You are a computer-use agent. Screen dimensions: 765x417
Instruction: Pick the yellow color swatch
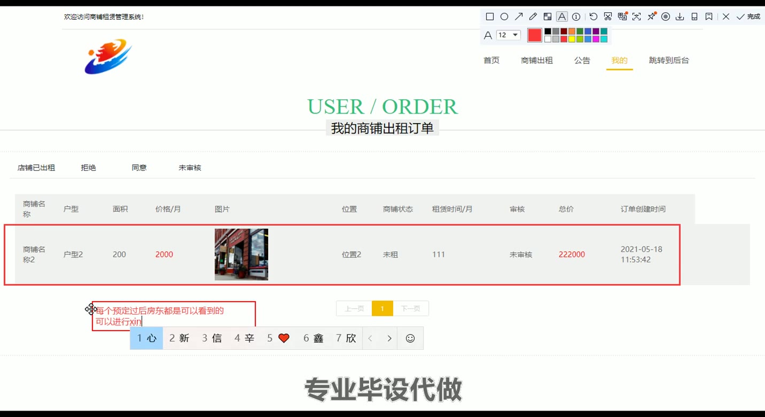[x=572, y=39]
